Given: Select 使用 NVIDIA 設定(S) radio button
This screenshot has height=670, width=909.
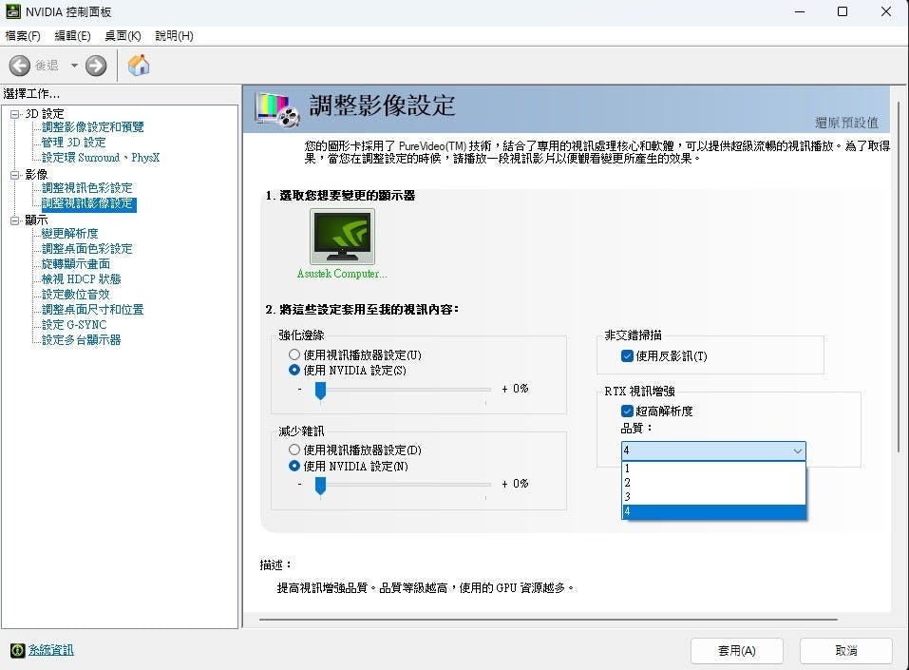Looking at the screenshot, I should 294,370.
